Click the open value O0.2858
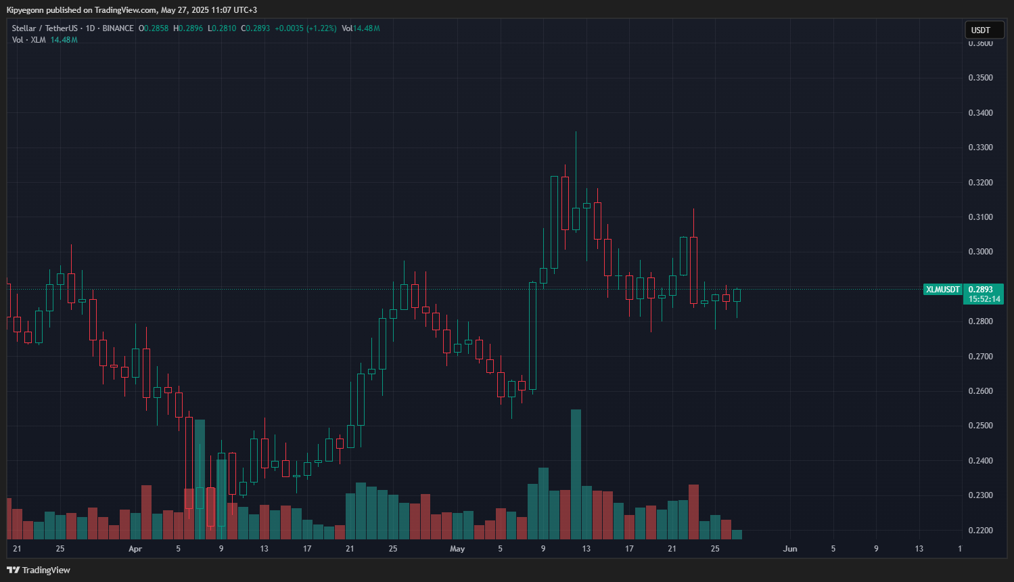 (154, 28)
